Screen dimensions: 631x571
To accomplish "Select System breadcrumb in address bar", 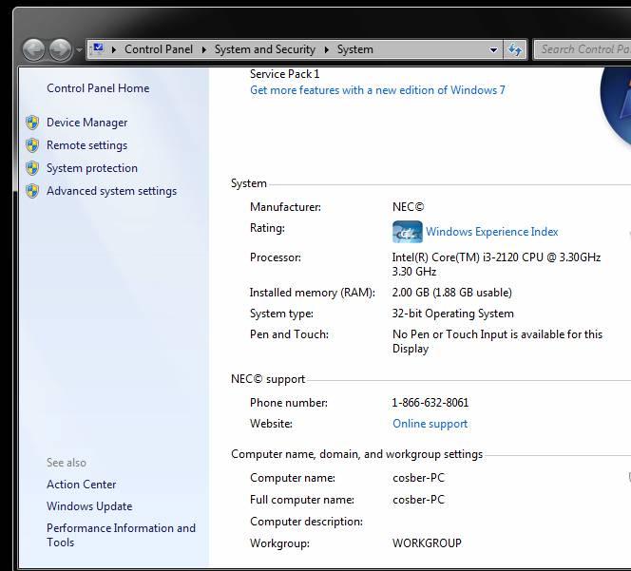I will [x=355, y=49].
